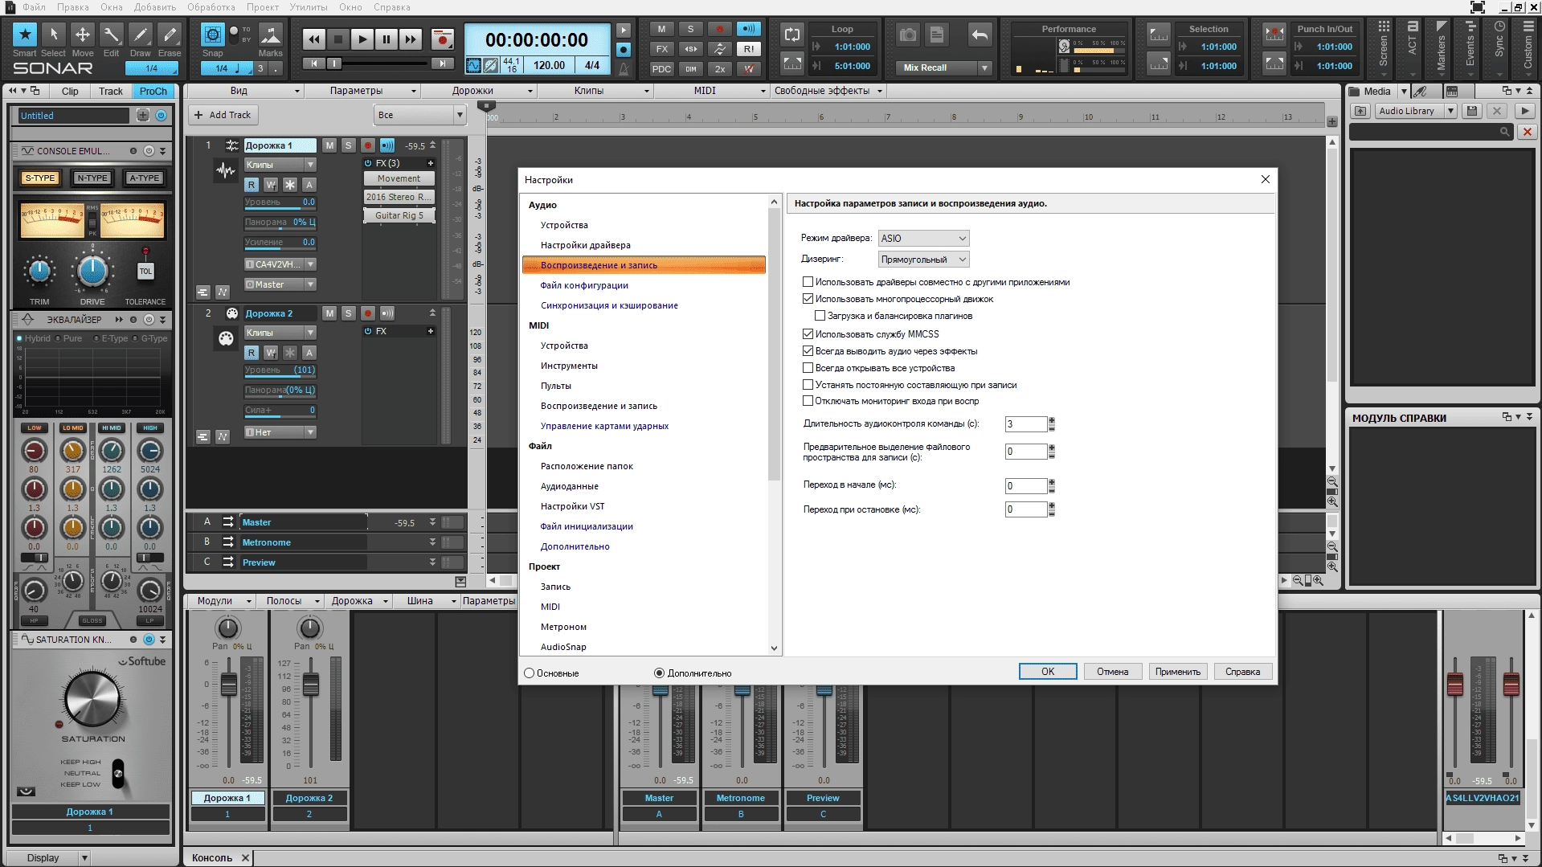
Task: Click the Применить button
Action: pyautogui.click(x=1178, y=672)
